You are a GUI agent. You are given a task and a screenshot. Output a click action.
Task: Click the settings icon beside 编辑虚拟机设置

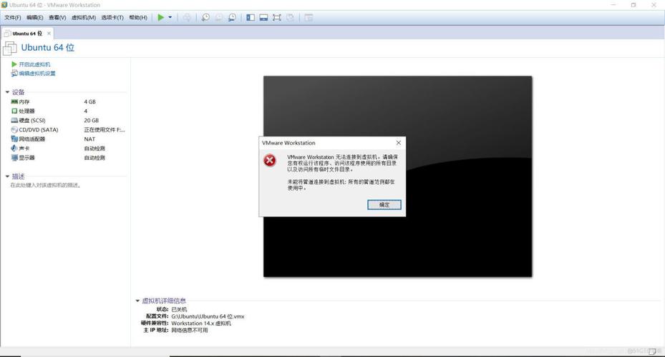pyautogui.click(x=14, y=73)
